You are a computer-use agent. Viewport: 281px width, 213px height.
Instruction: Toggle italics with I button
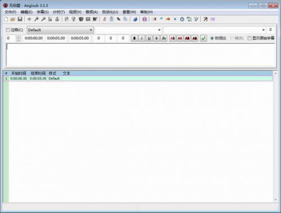tap(142, 38)
